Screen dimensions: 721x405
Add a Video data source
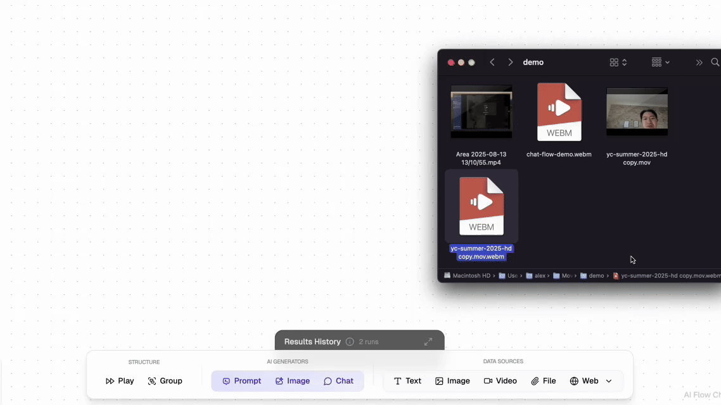pos(500,381)
